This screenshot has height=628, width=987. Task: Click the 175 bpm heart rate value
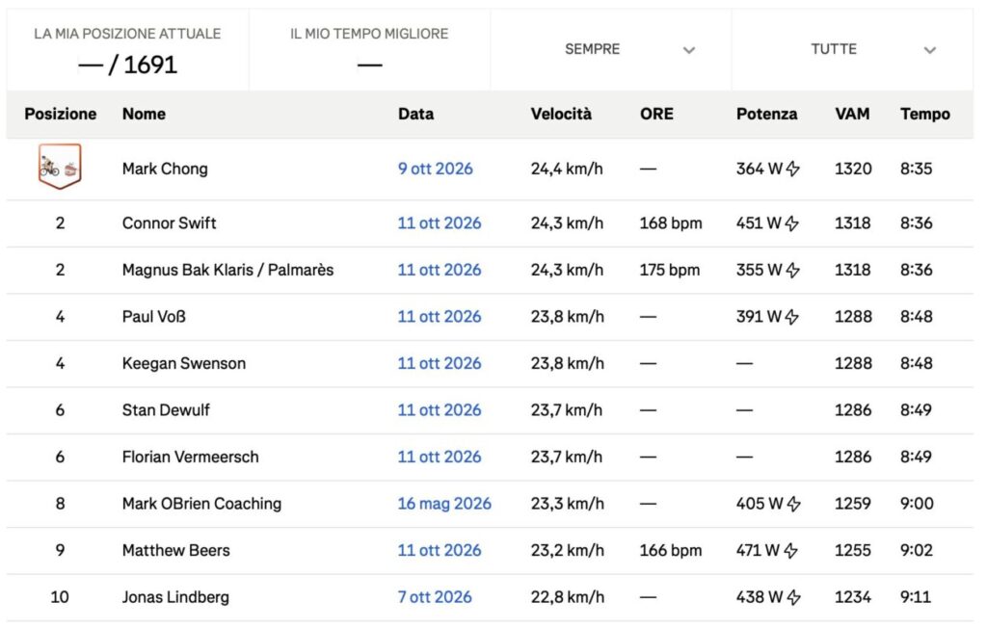click(x=670, y=270)
